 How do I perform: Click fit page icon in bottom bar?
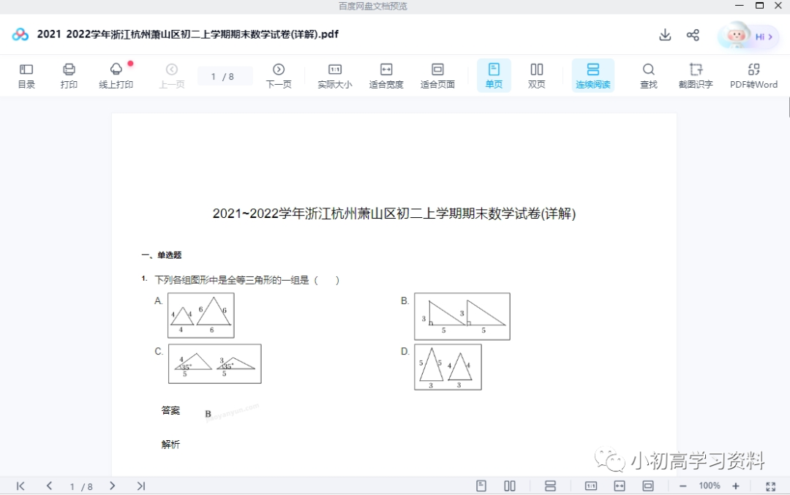[x=648, y=486]
